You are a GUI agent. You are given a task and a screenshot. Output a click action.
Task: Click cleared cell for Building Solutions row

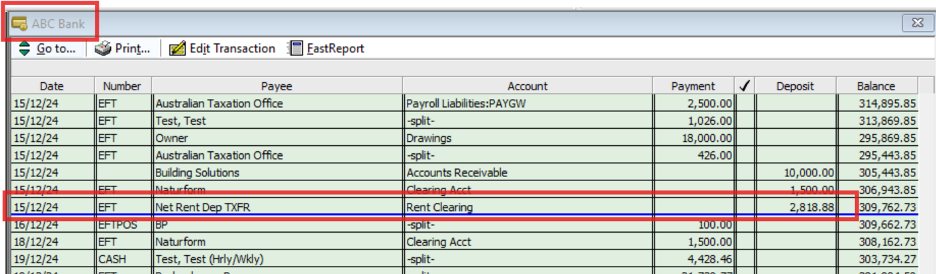click(x=746, y=172)
